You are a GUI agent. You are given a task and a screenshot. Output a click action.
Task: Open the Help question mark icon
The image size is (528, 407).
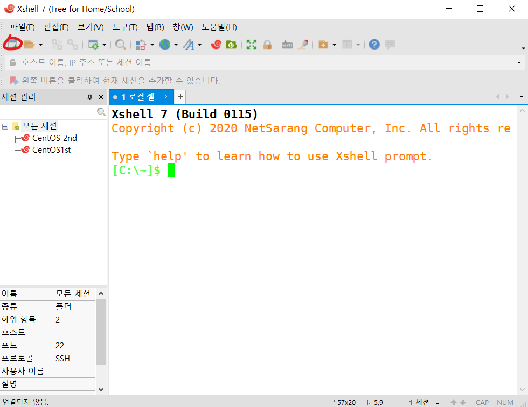374,45
